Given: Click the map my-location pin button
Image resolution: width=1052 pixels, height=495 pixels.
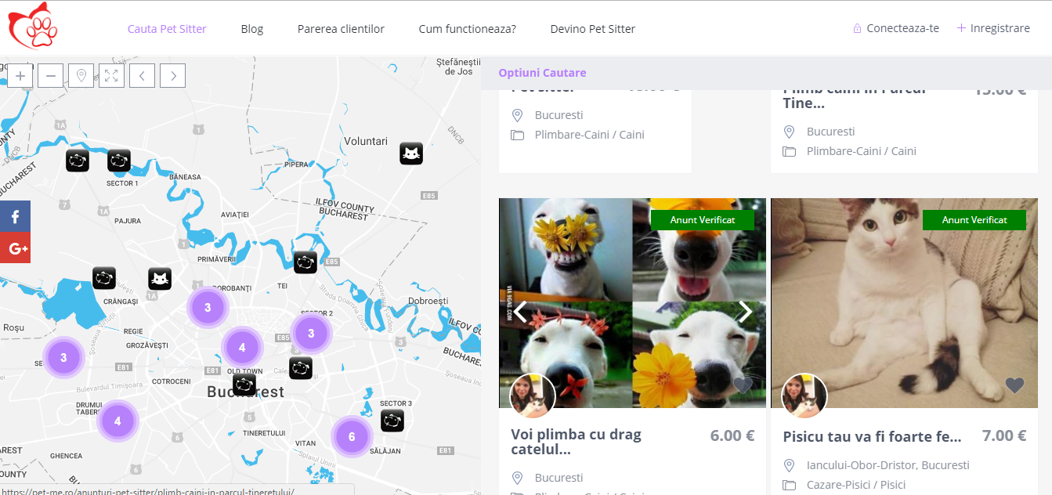Looking at the screenshot, I should pos(81,76).
